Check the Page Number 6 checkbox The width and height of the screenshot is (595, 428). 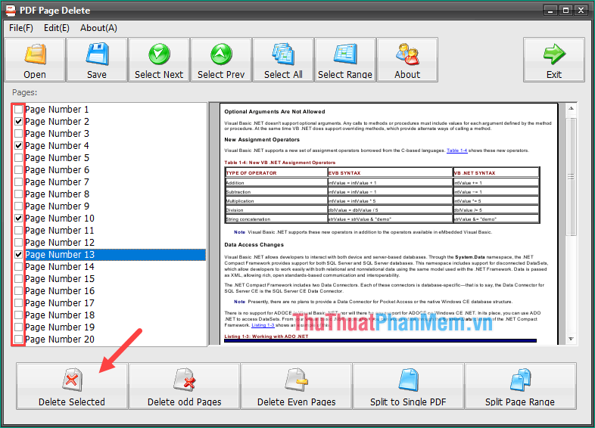[18, 170]
